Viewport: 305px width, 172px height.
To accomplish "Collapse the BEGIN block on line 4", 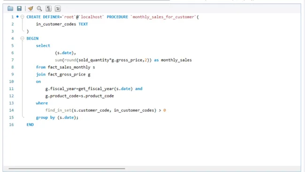I will 23,39.
